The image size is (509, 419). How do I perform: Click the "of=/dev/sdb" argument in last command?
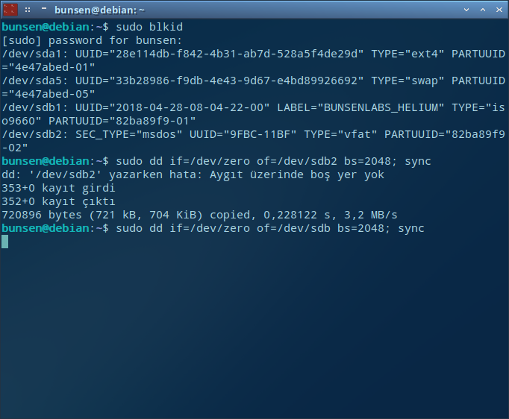point(293,228)
